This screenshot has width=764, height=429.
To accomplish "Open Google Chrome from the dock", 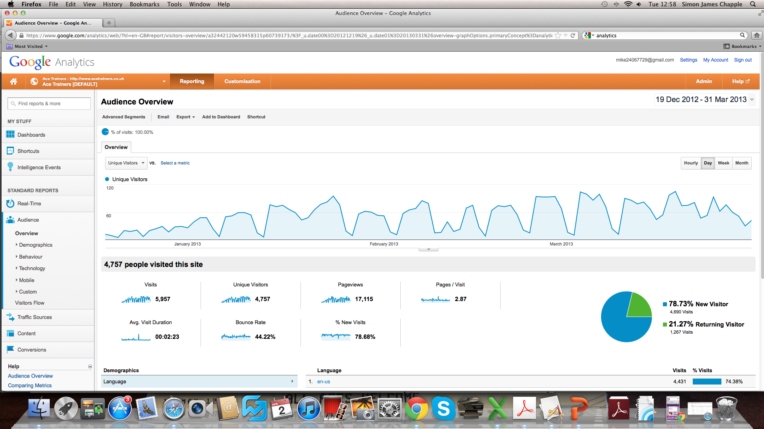I will [x=416, y=408].
